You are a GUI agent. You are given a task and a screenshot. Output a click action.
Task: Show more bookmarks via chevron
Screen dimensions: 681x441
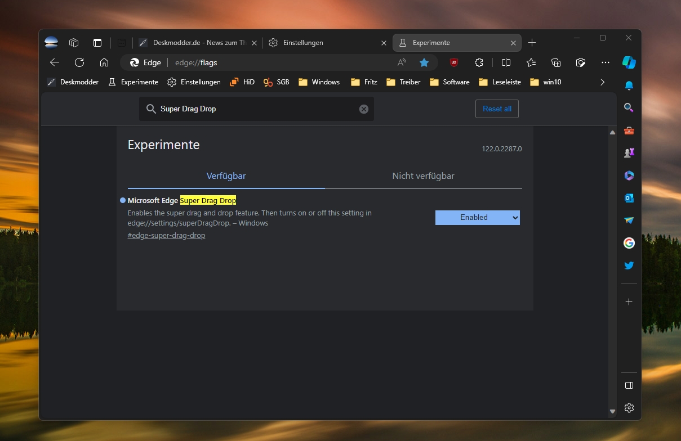tap(603, 82)
